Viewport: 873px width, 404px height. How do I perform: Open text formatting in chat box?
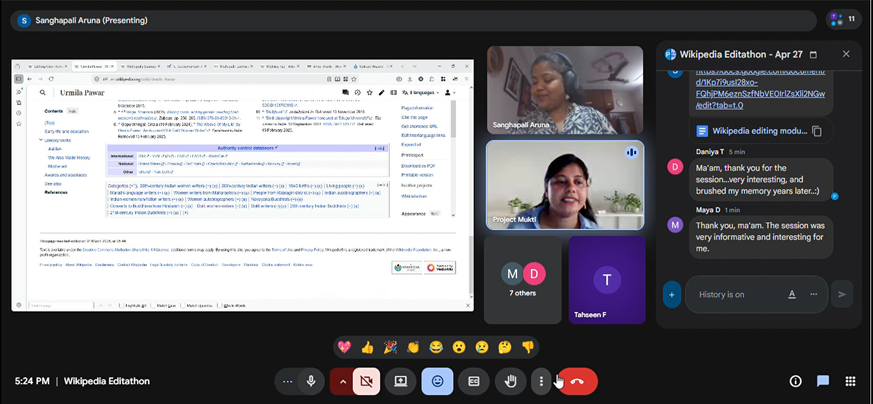(792, 295)
